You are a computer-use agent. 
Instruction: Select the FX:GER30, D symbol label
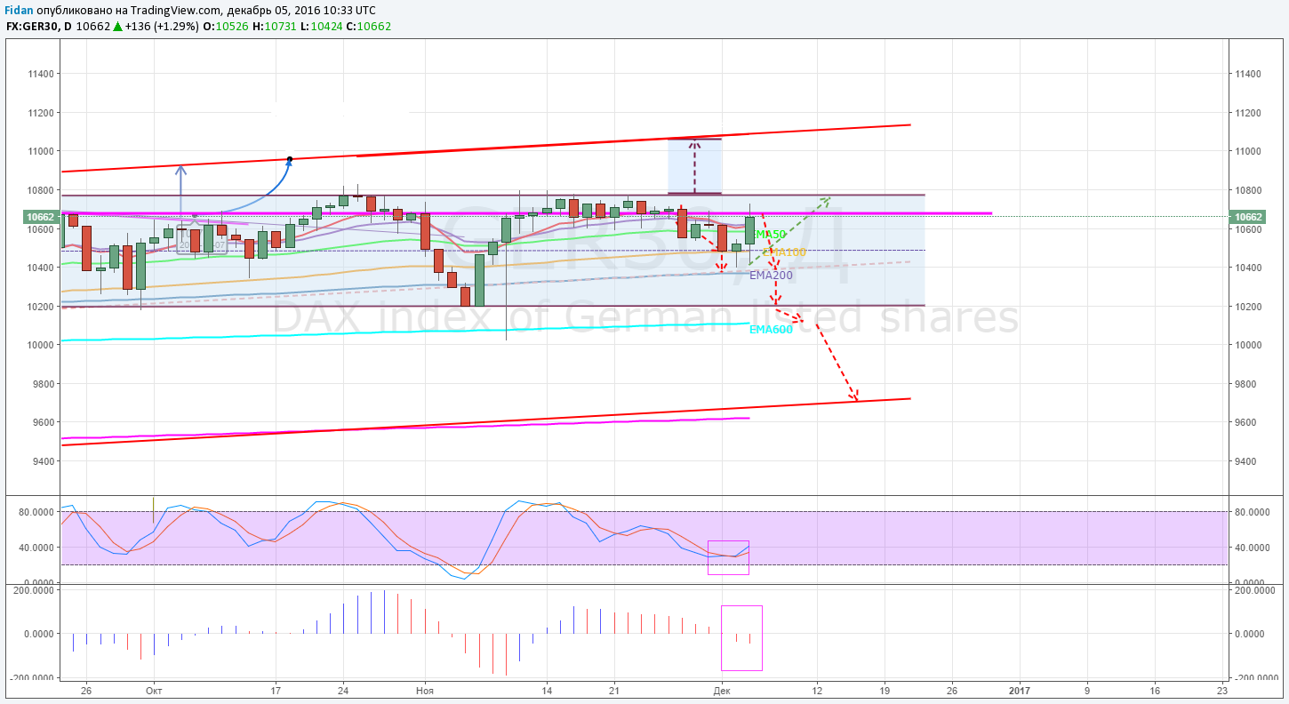(39, 27)
